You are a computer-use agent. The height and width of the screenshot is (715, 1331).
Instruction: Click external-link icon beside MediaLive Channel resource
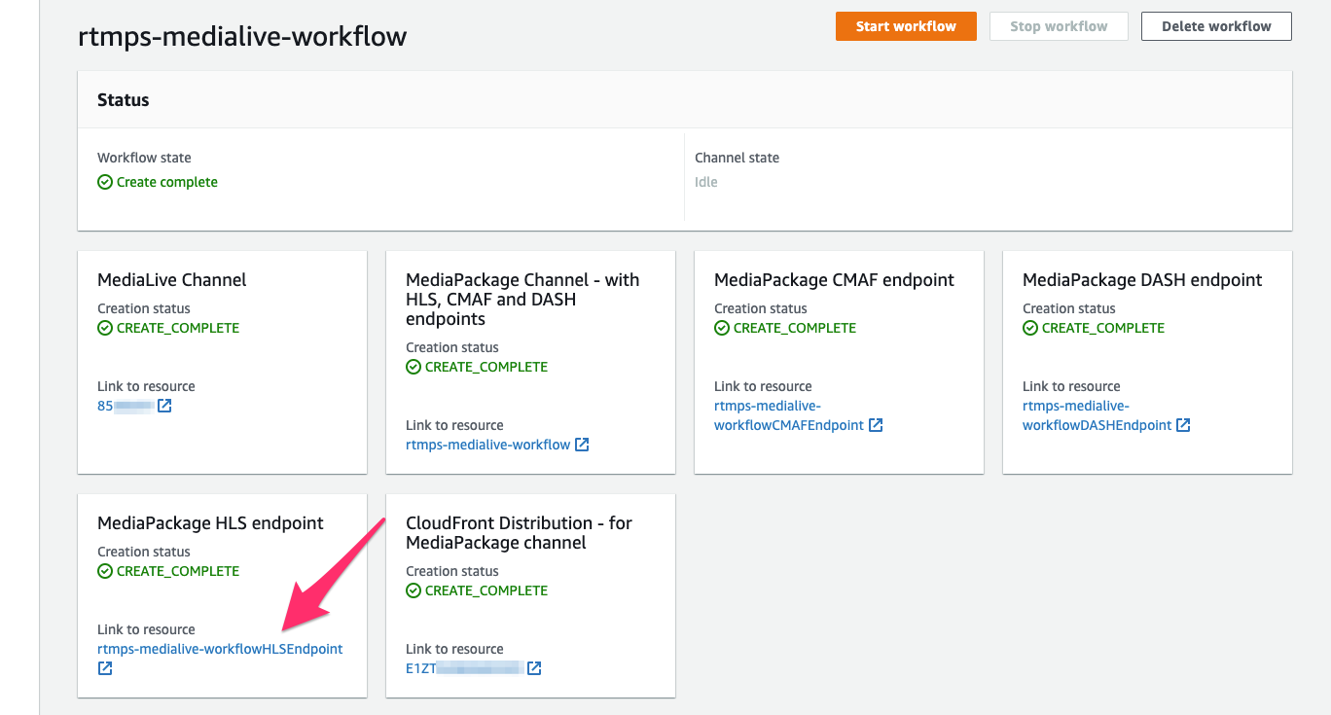click(164, 406)
